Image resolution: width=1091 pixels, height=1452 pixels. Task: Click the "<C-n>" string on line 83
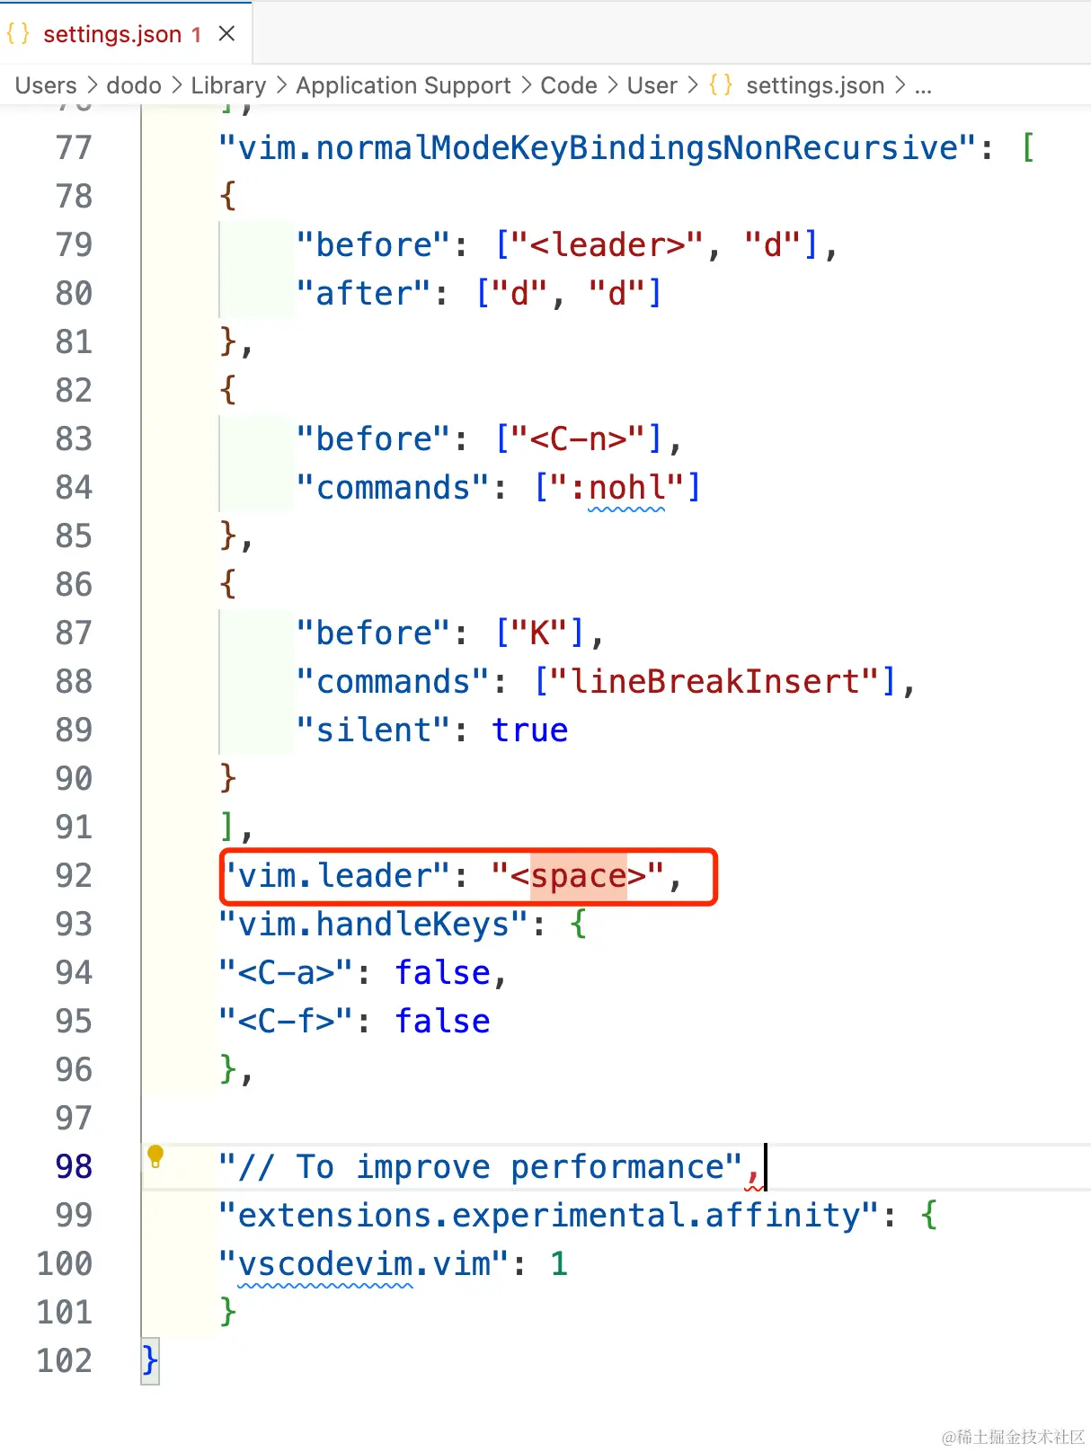pos(579,438)
